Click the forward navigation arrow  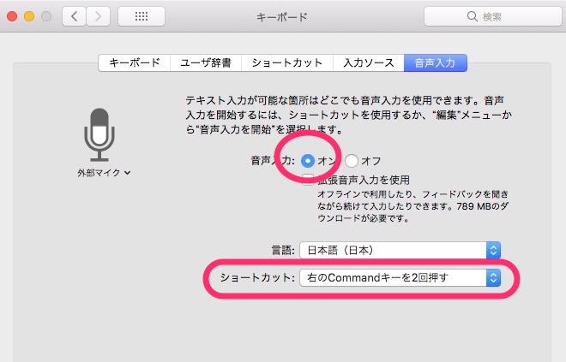click(98, 16)
